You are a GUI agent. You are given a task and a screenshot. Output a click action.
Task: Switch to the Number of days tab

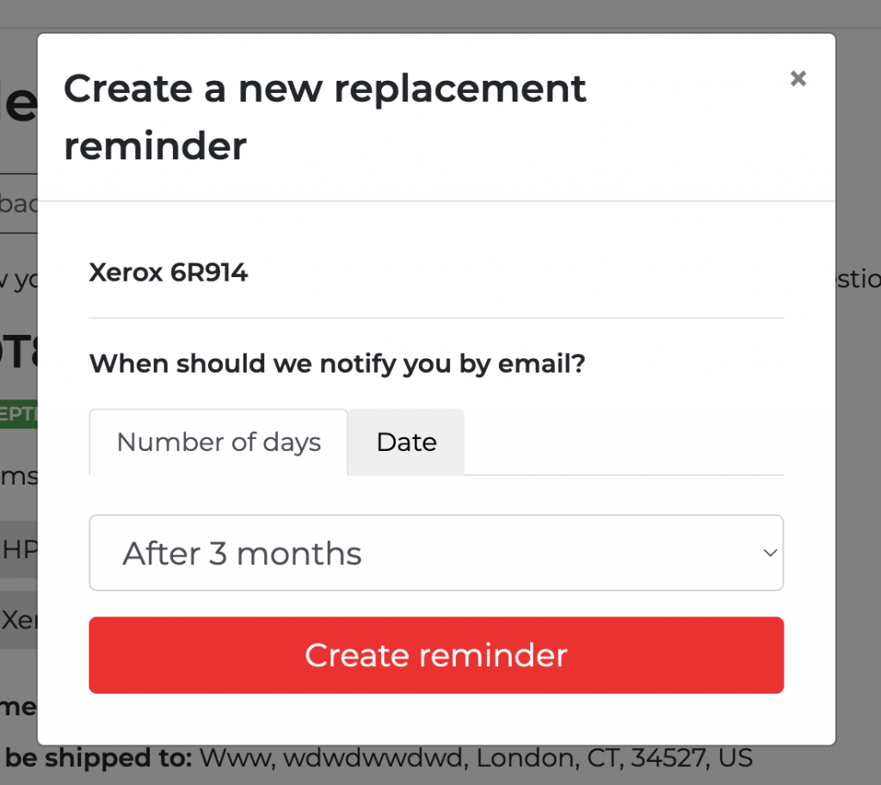click(219, 442)
